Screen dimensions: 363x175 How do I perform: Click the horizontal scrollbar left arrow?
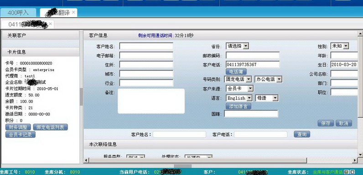click(86, 160)
